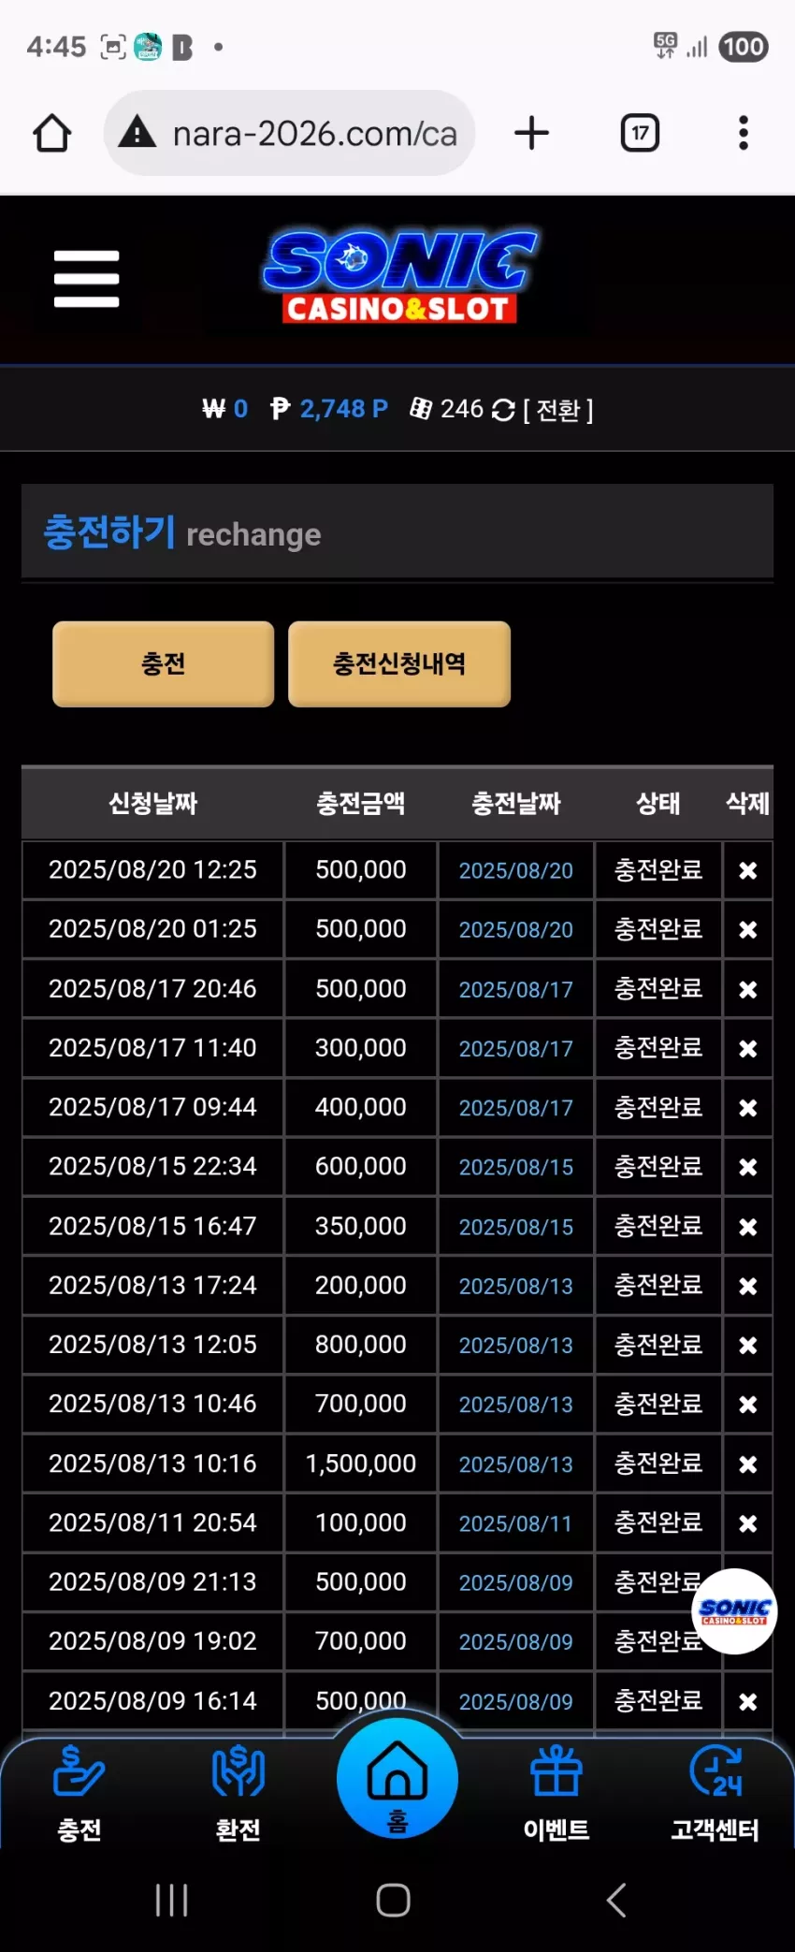
Task: Delete the 1,500,000 recharge row
Action: [x=747, y=1464]
